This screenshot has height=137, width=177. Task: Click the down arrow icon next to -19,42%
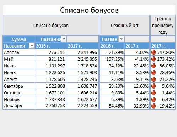click(154, 106)
